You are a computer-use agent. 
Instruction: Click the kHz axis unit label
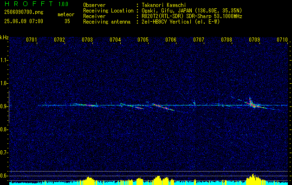[4, 37]
